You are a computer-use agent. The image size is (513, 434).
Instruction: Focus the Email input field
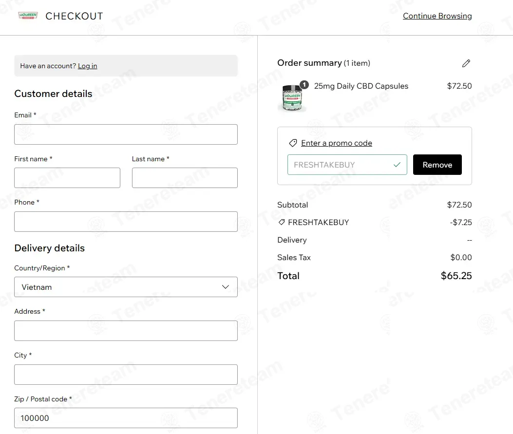click(126, 134)
